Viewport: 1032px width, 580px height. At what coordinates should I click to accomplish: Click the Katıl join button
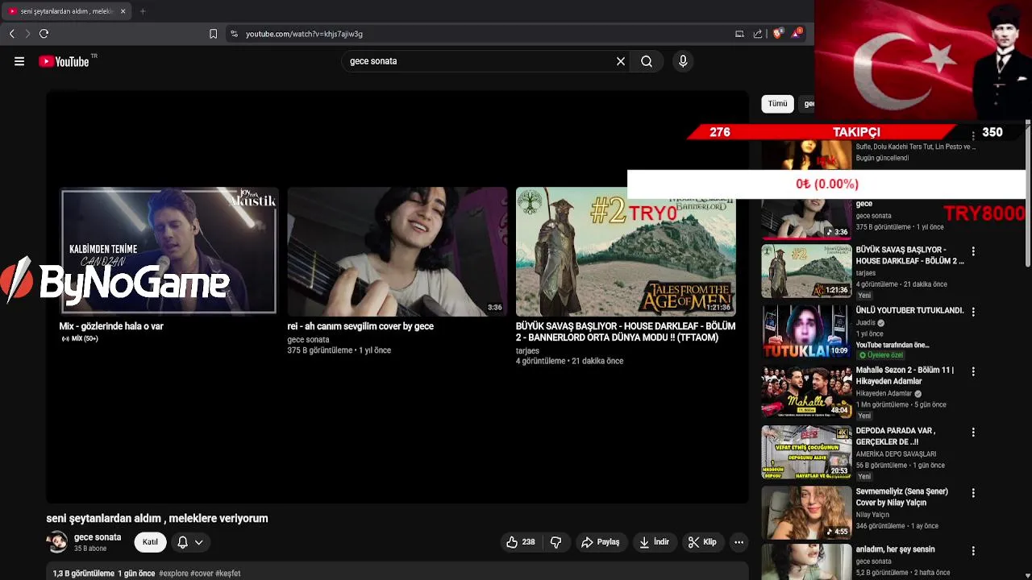point(150,542)
